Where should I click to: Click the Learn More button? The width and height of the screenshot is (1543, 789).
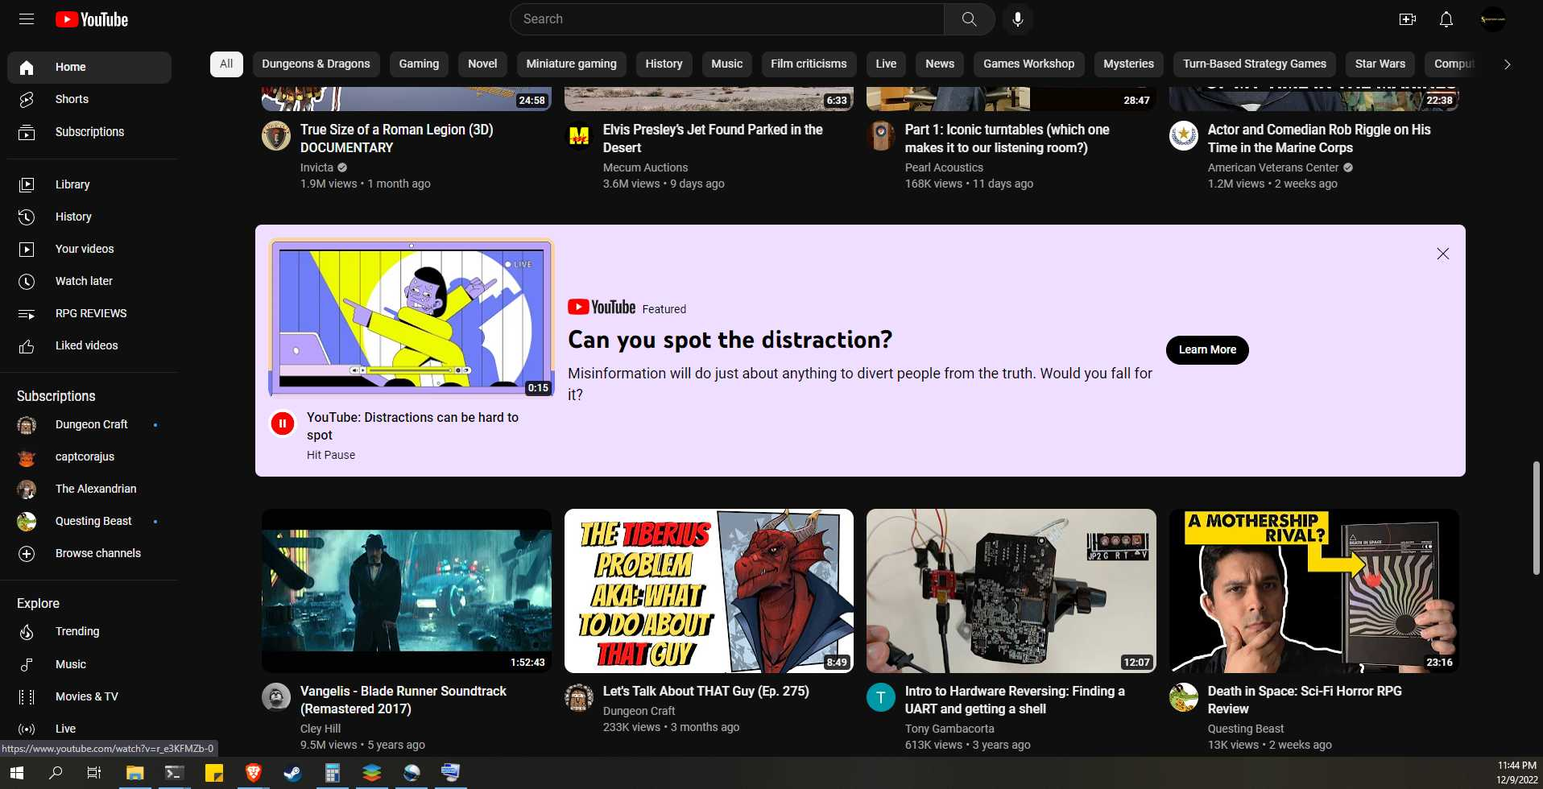pos(1207,349)
